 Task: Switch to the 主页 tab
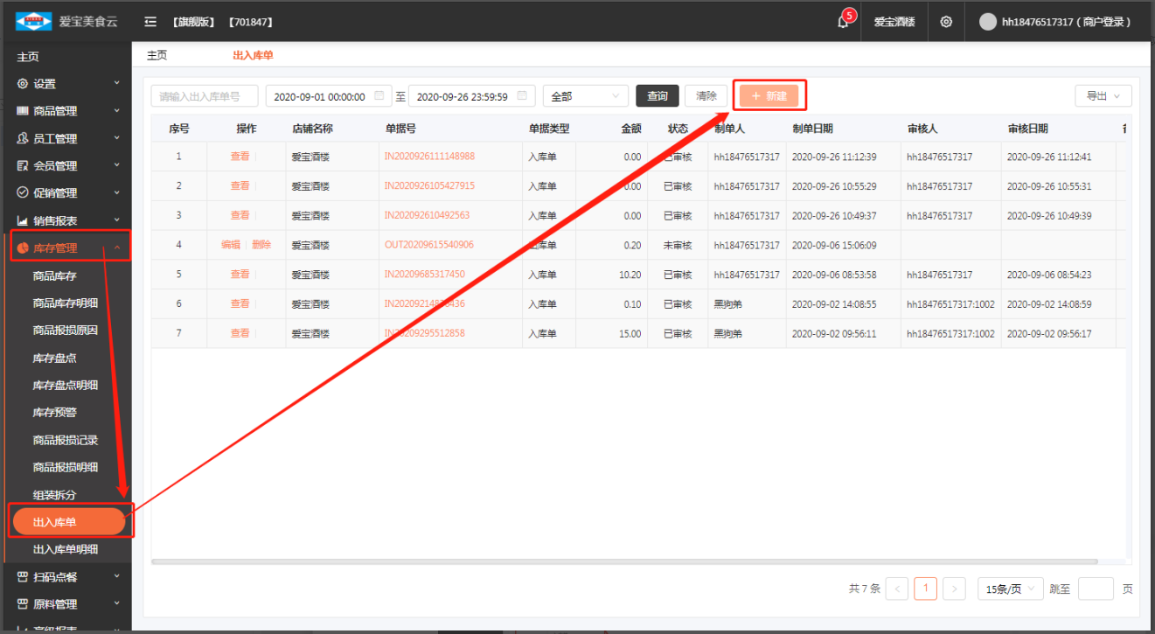coord(157,55)
